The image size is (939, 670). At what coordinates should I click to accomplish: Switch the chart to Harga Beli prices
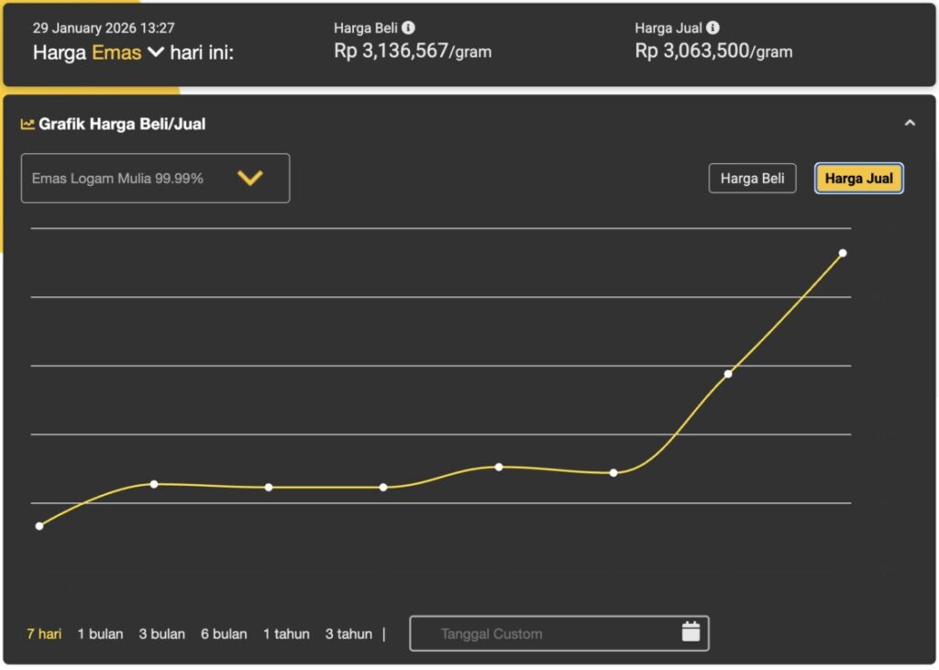752,178
